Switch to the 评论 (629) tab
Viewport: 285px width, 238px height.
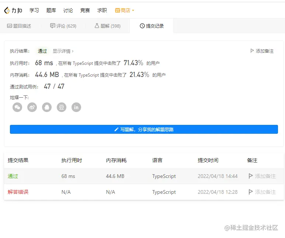[63, 26]
